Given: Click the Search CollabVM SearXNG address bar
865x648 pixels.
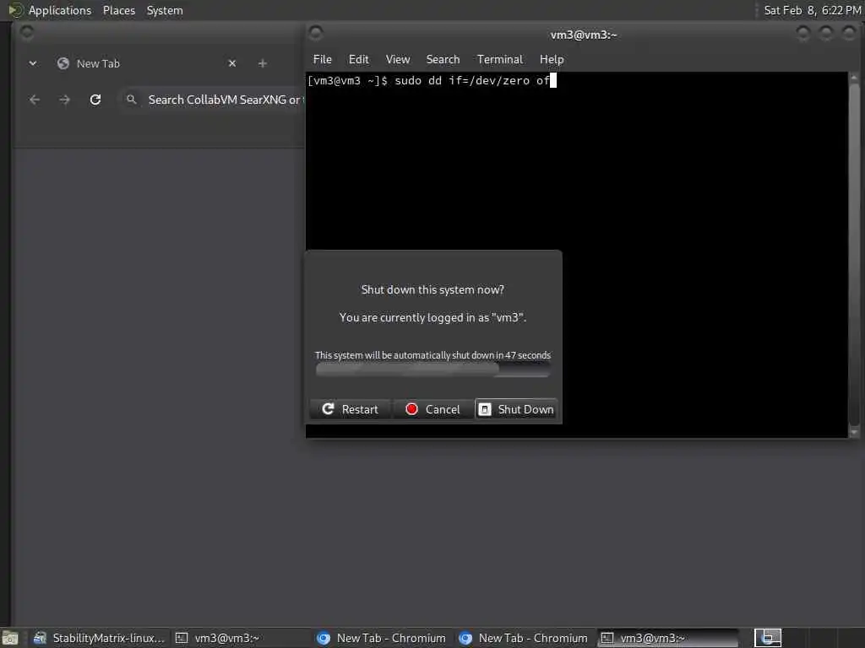Looking at the screenshot, I should click(x=212, y=100).
